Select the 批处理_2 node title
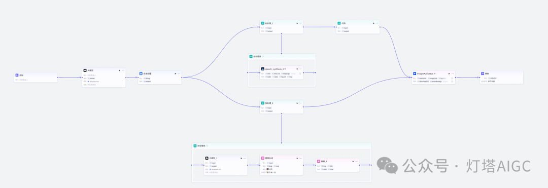The height and width of the screenshot is (188, 548). tap(269, 103)
